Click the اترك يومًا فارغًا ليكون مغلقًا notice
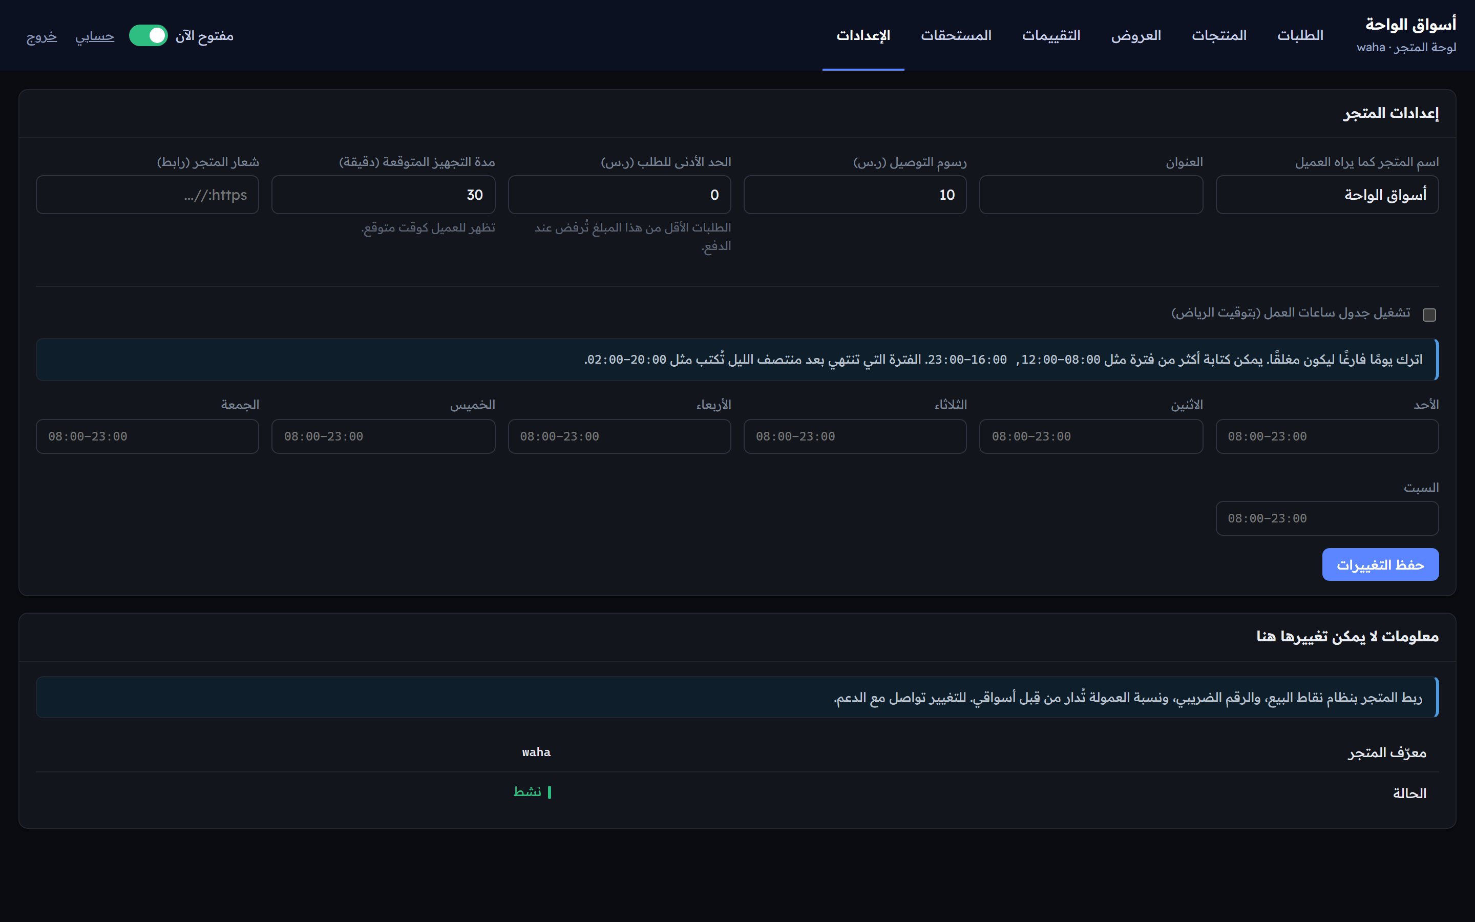This screenshot has height=922, width=1475. pos(737,360)
